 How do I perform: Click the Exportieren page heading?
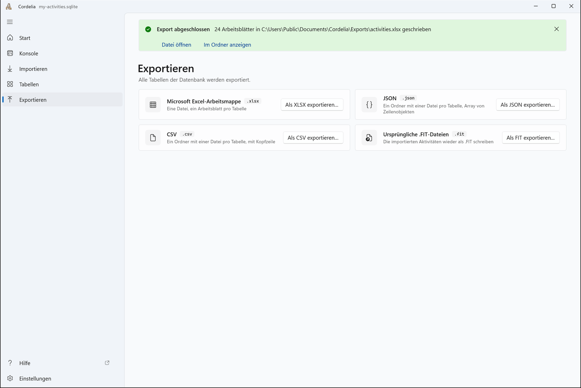tap(166, 68)
